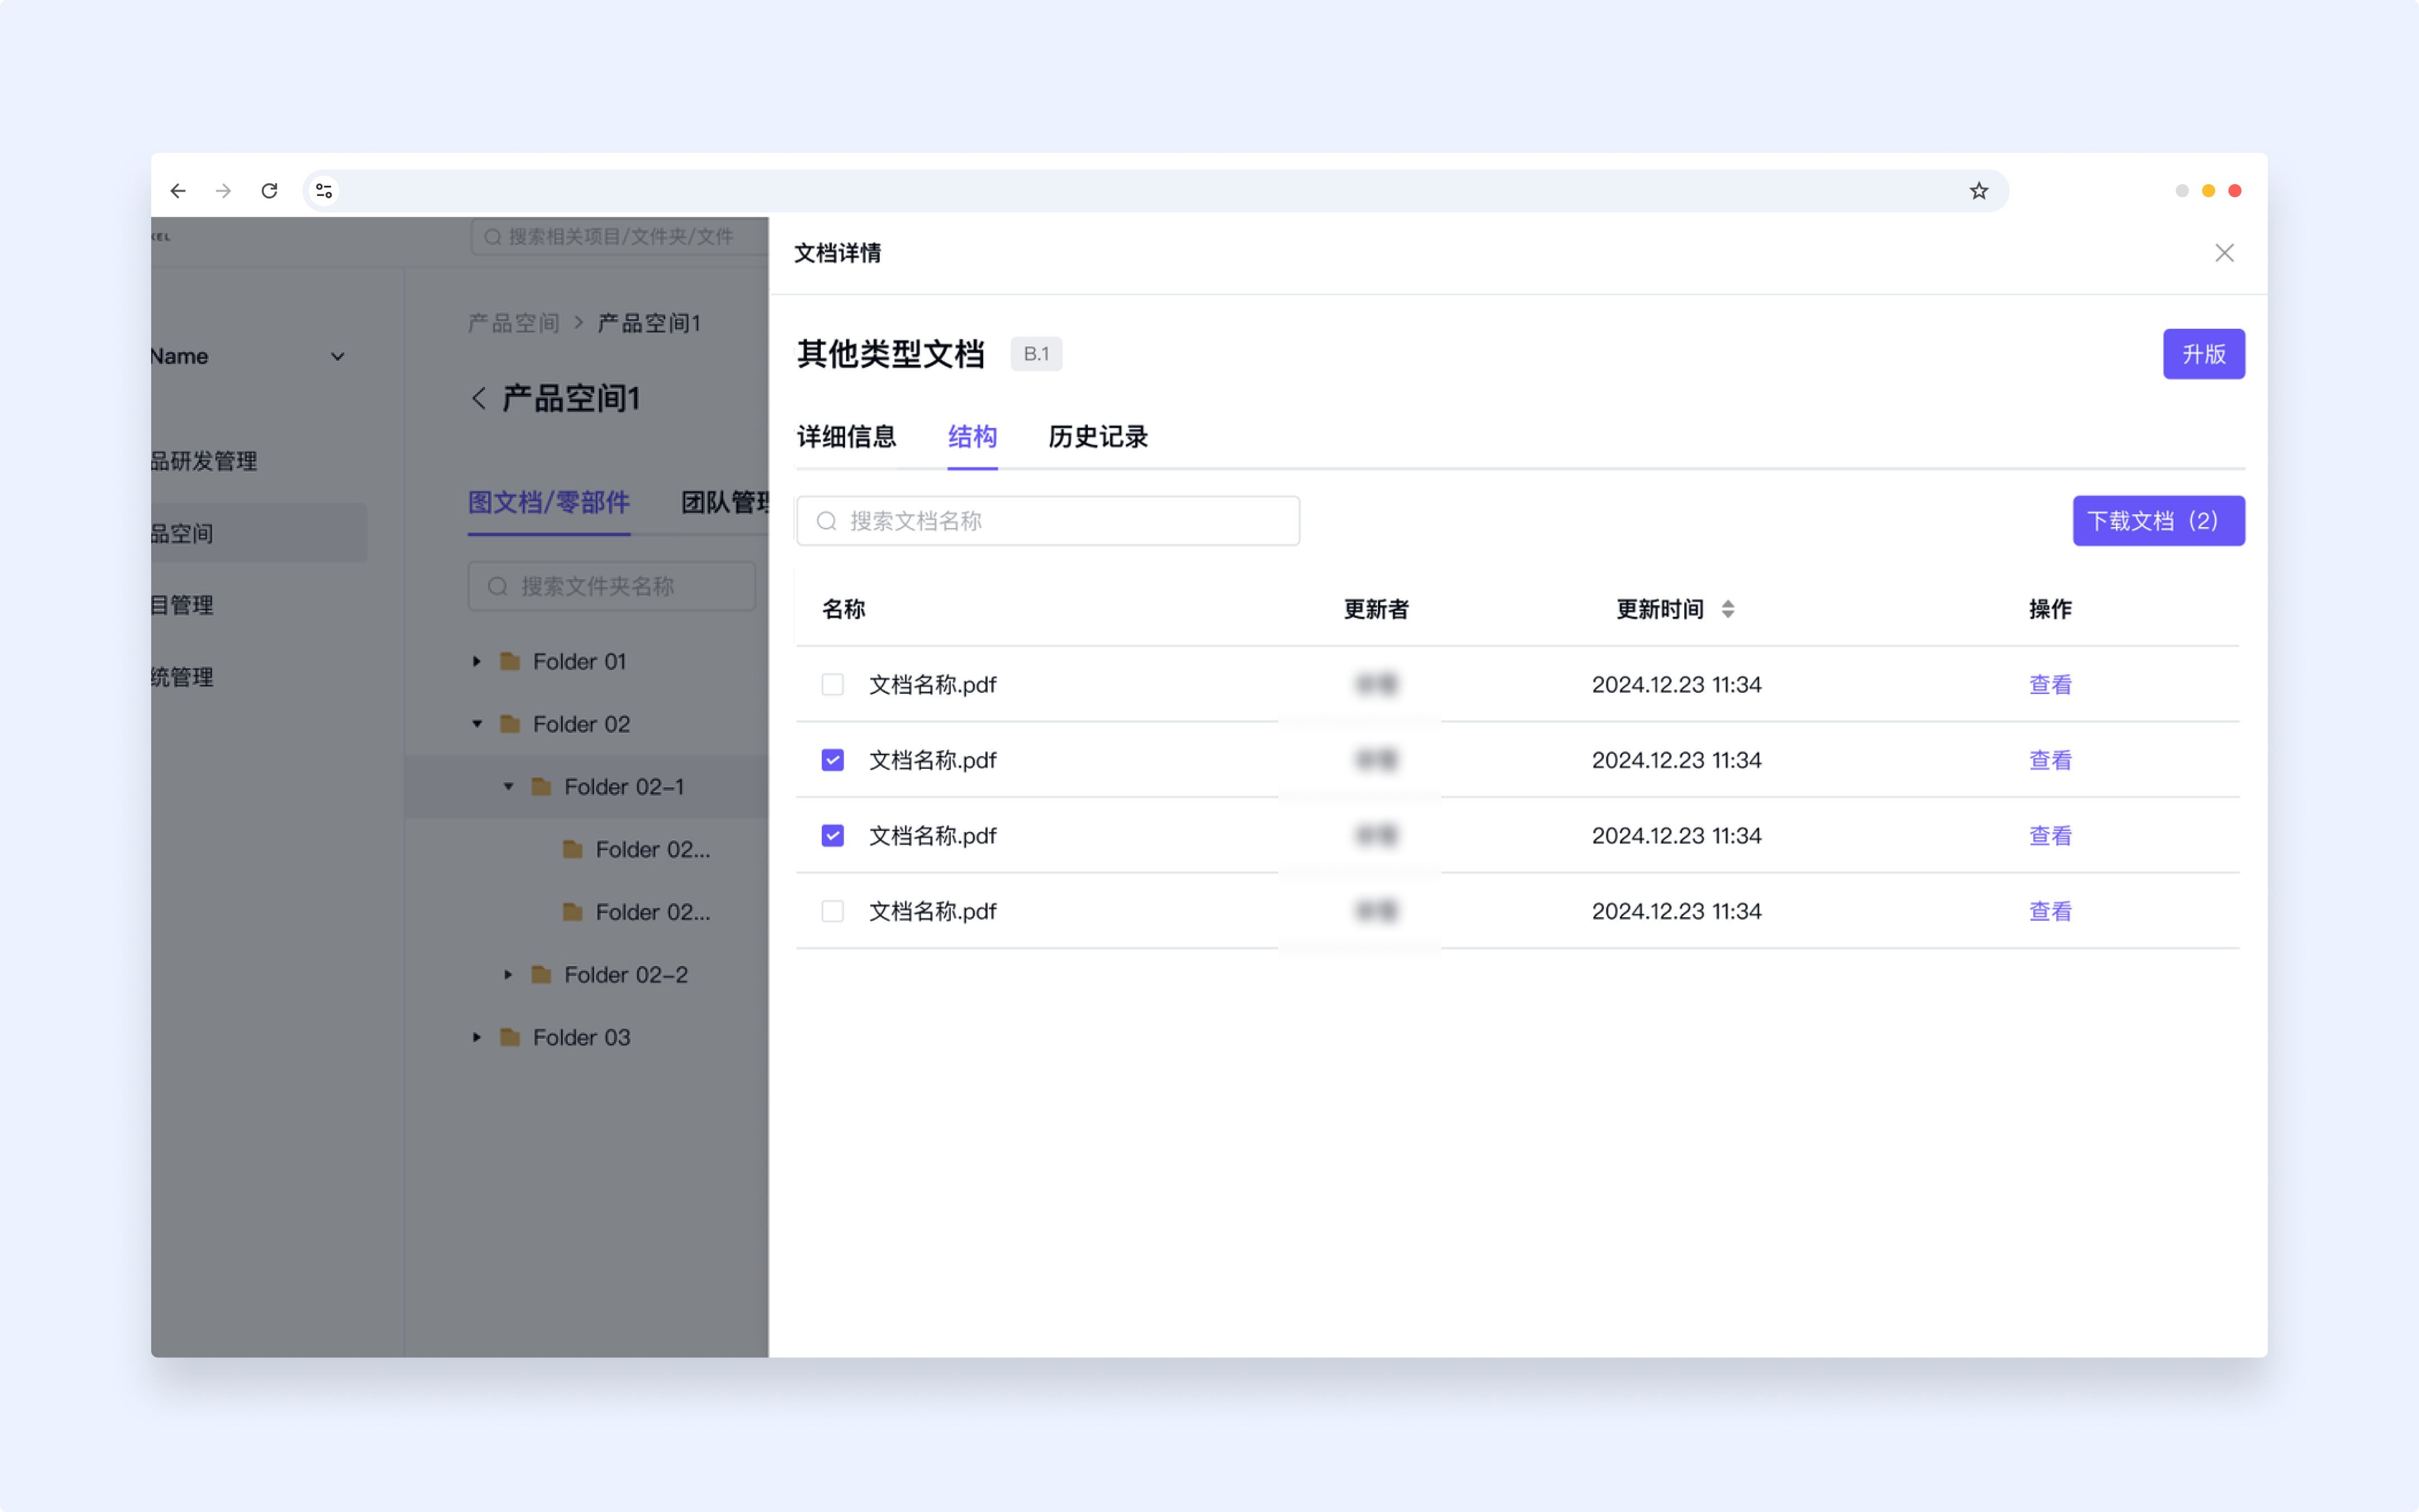Click the 更新者 column header

(x=1376, y=609)
